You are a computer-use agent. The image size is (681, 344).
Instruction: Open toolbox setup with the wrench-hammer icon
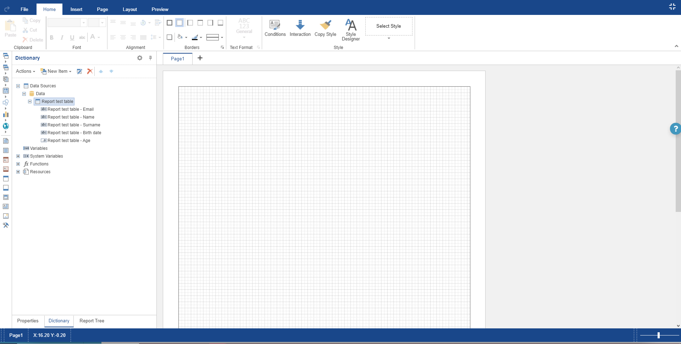tap(6, 225)
